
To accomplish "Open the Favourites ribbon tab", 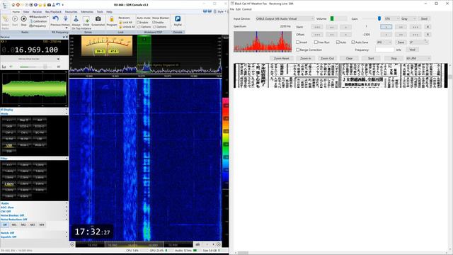I will [71, 12].
